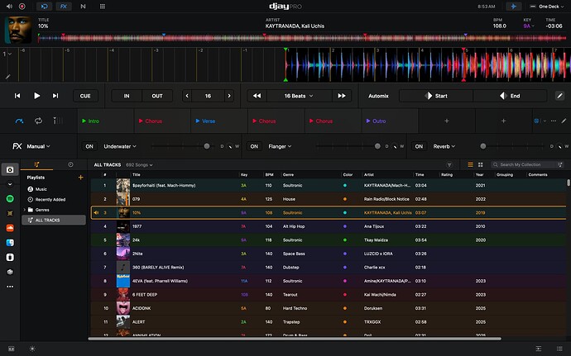
Task: Add a cue in the first empty plus slot
Action: point(447,121)
